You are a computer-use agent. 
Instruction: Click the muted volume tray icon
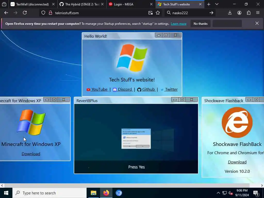tap(231, 193)
